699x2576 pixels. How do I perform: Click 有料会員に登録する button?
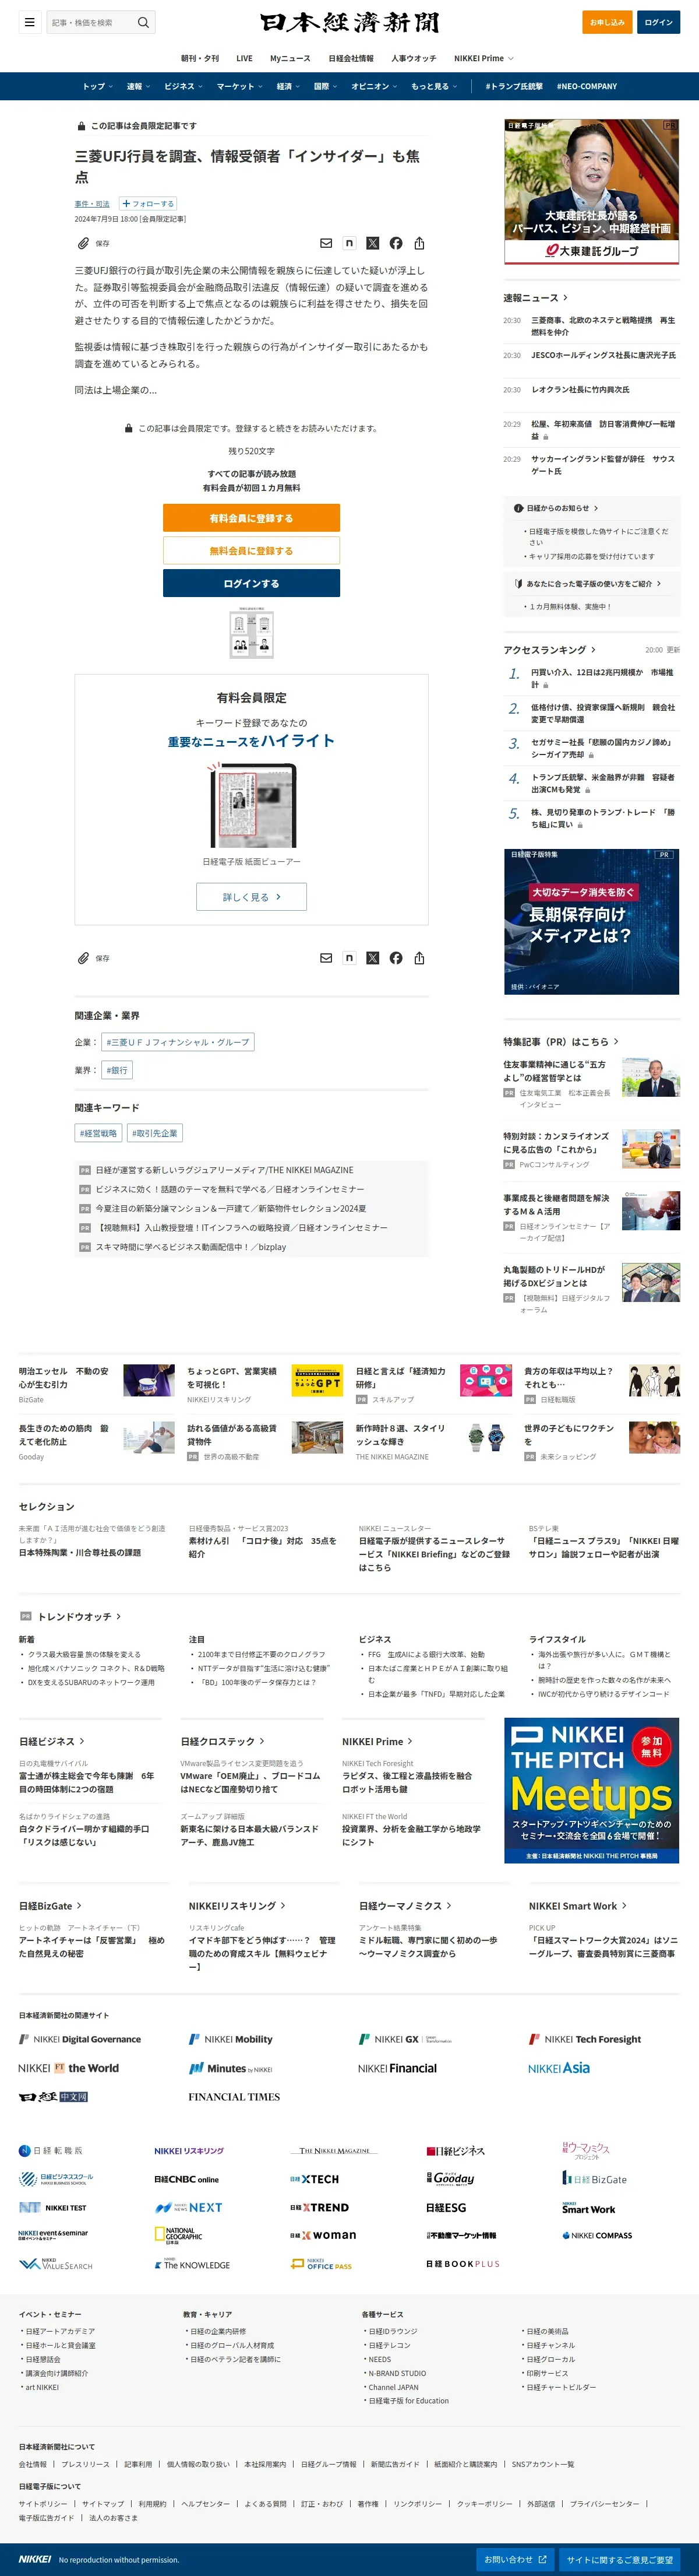(252, 518)
